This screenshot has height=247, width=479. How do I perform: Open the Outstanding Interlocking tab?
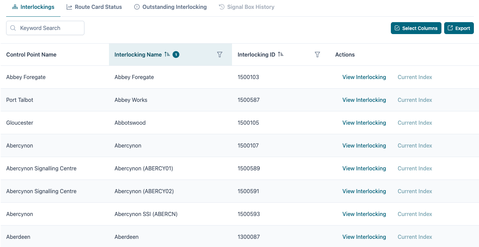pyautogui.click(x=175, y=6)
